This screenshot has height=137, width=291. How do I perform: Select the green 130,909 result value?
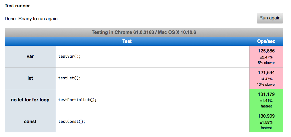[266, 116]
